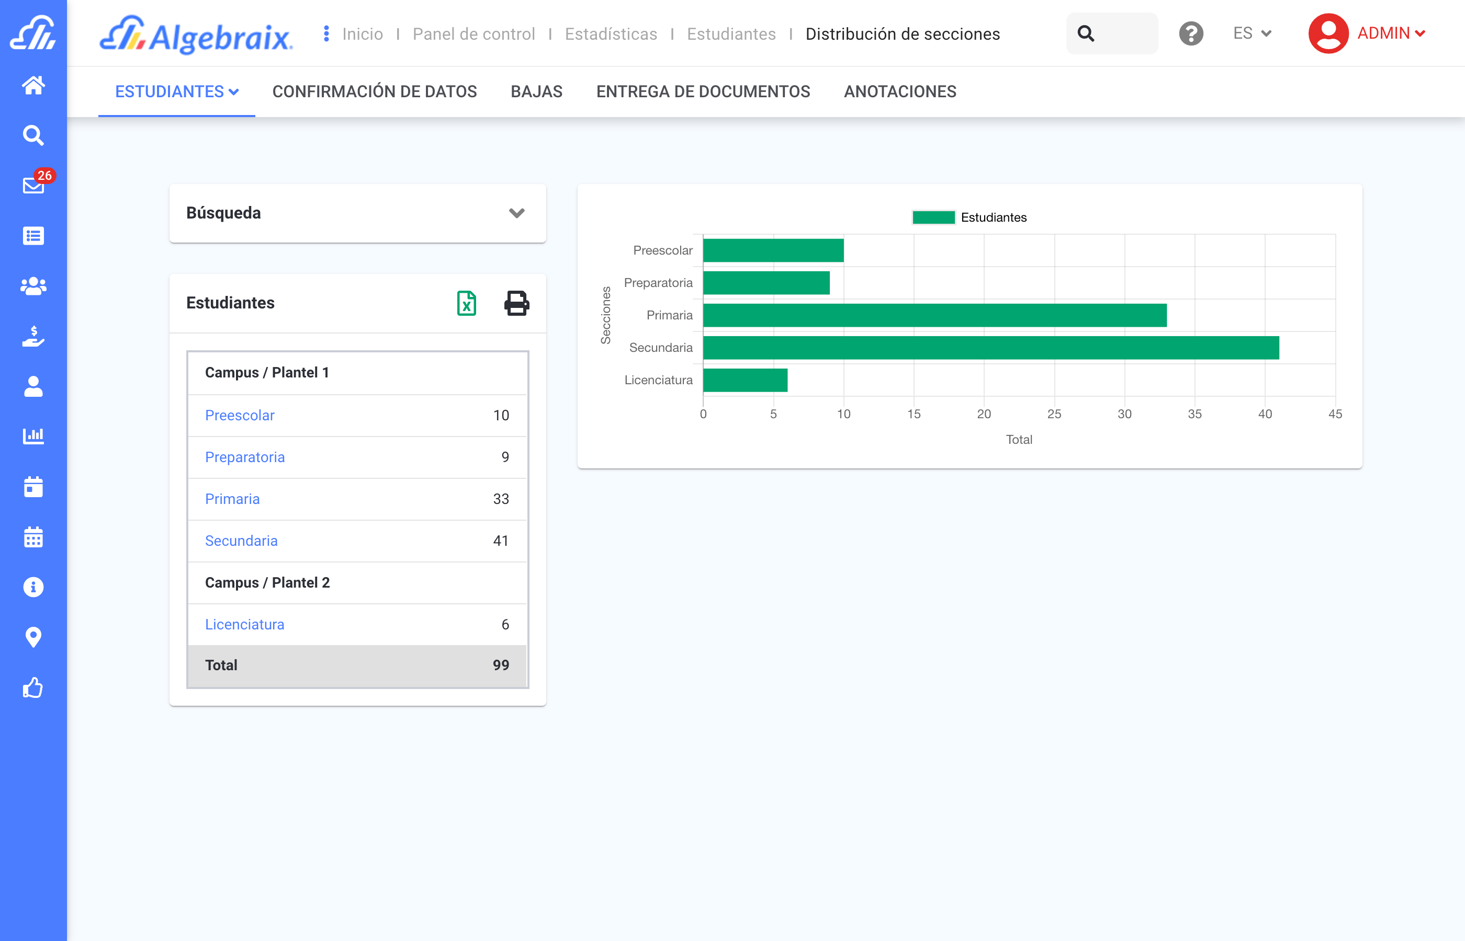Click the bar chart statistics sidebar icon

tap(33, 437)
